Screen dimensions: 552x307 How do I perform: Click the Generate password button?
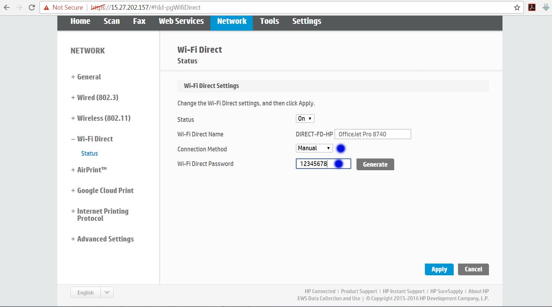(375, 164)
